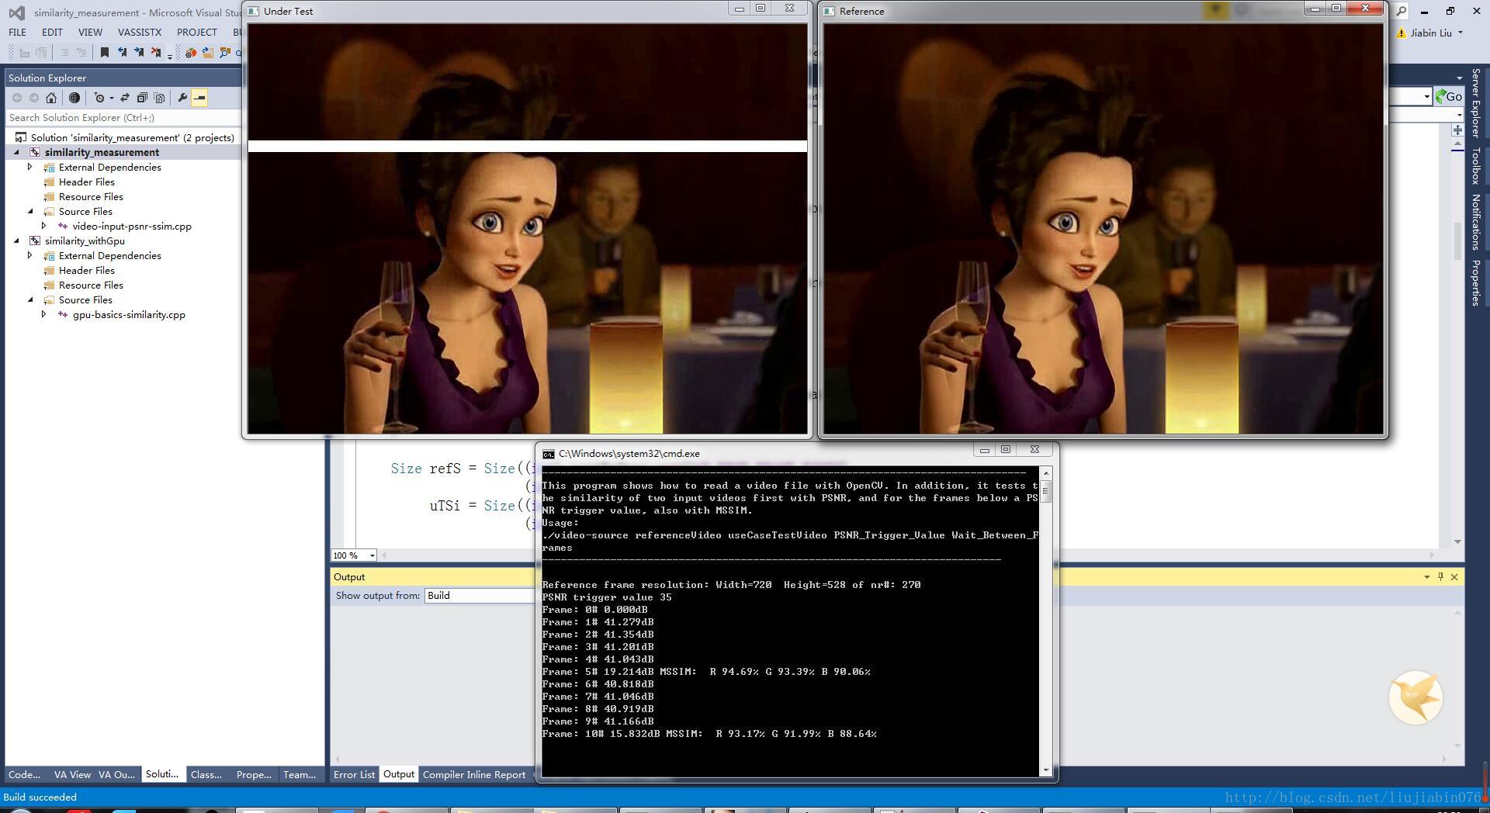Image resolution: width=1490 pixels, height=813 pixels.
Task: Expand External Dependencies under similarity_measurement
Action: 30,168
